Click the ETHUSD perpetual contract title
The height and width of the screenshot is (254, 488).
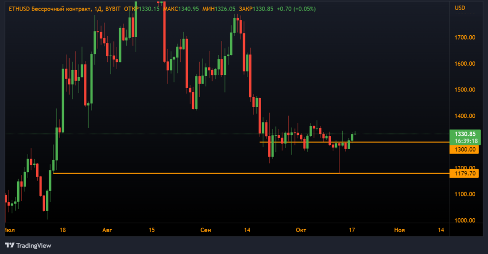pos(64,9)
